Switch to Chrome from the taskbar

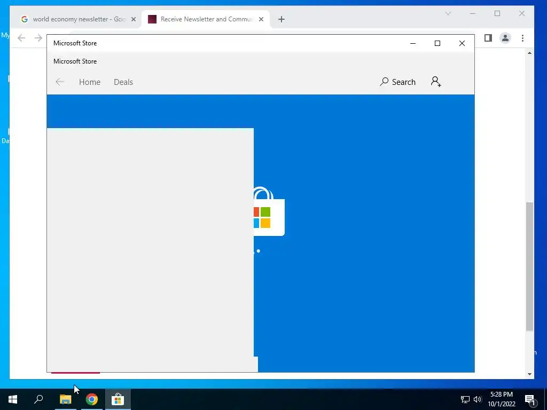(x=92, y=399)
